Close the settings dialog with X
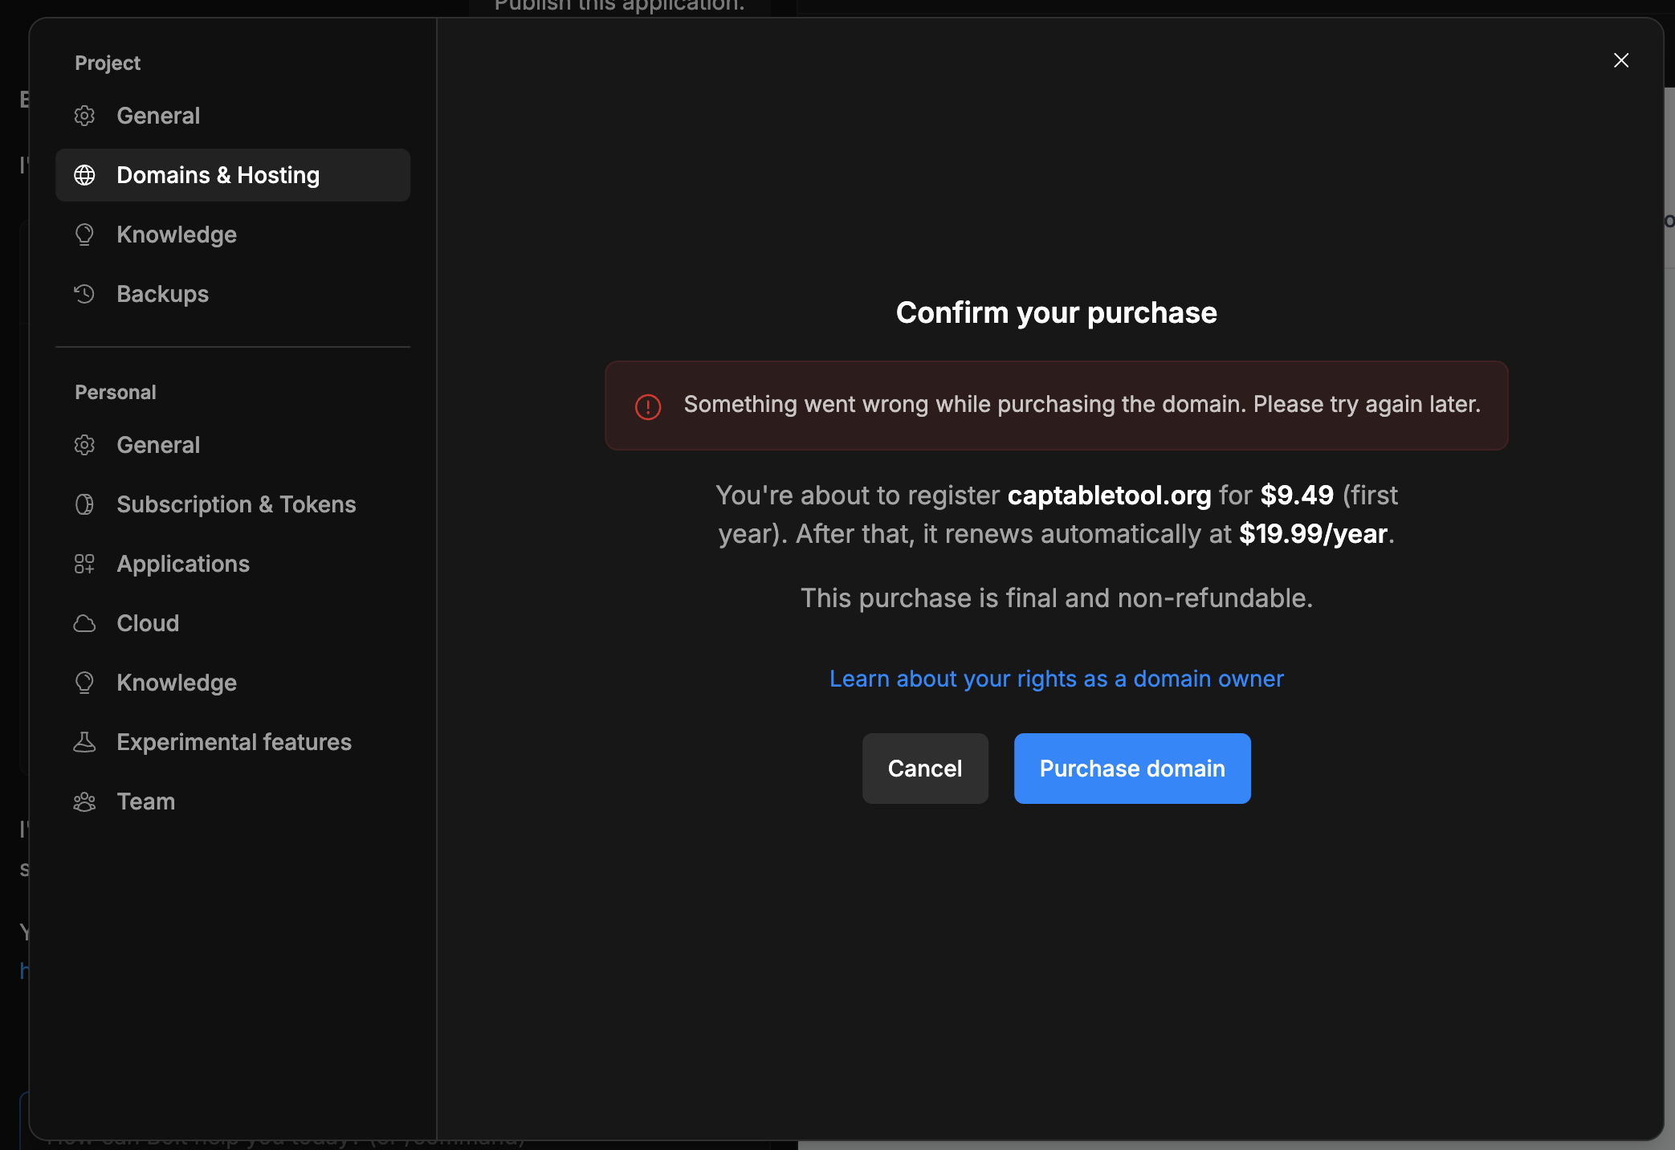Image resolution: width=1675 pixels, height=1150 pixels. (x=1621, y=60)
